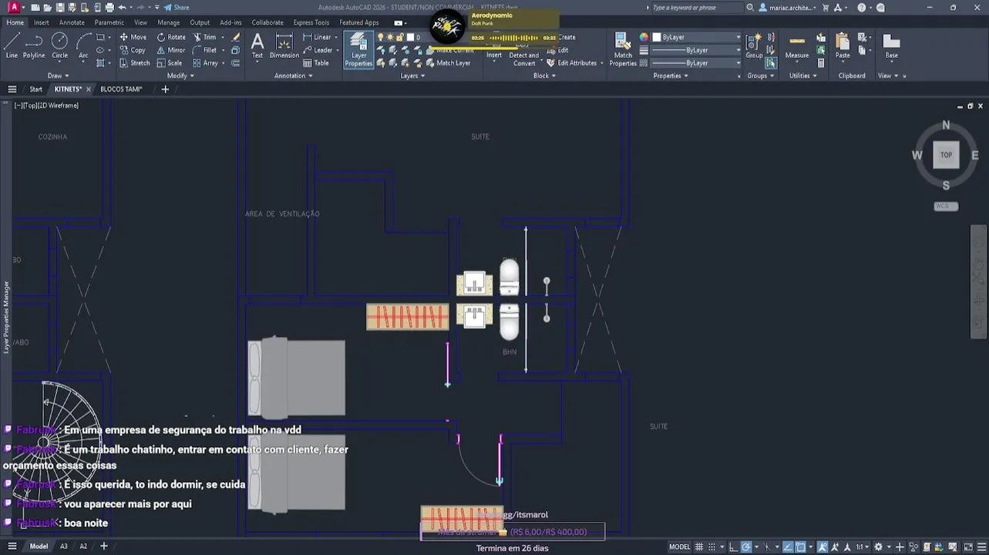Click Match Properties tool
989x555 pixels.
coord(623,49)
